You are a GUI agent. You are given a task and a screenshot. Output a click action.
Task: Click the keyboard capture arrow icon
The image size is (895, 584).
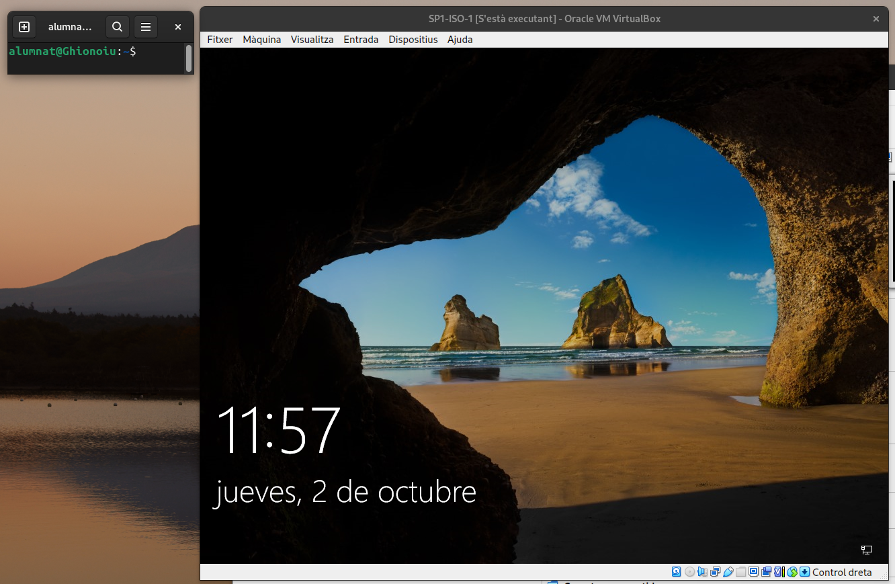click(804, 572)
